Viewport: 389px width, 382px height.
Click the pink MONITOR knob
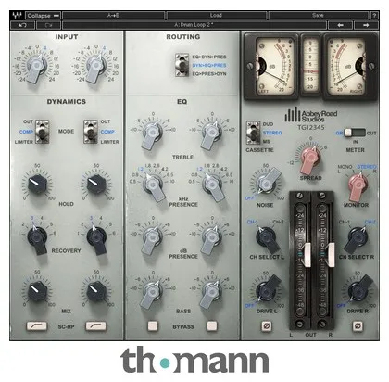(358, 186)
